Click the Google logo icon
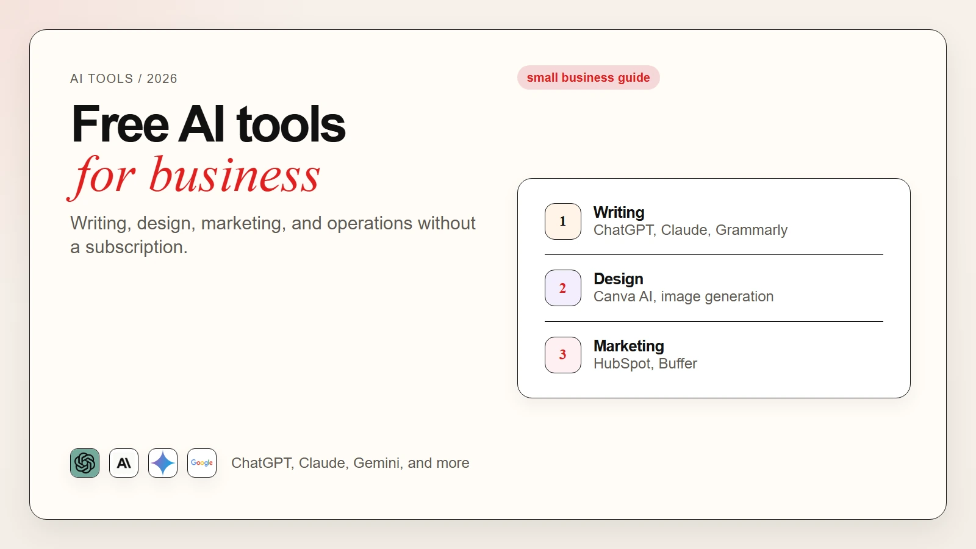This screenshot has width=976, height=549. coord(202,463)
